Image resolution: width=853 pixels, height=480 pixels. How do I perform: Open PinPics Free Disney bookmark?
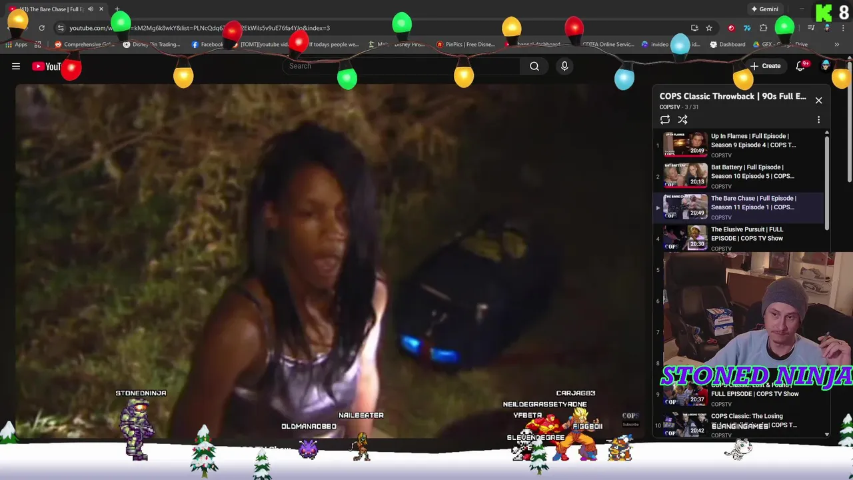[x=465, y=45]
